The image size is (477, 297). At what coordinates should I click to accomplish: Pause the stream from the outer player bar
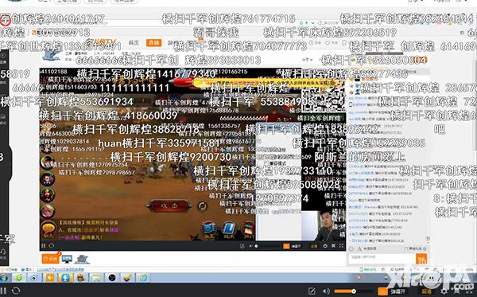[3, 291]
